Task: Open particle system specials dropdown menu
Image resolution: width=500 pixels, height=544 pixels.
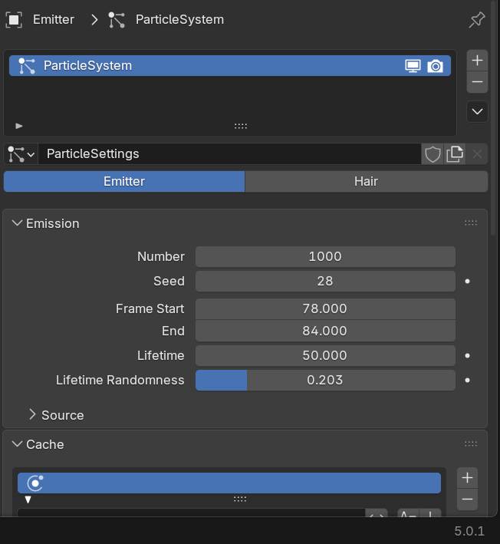Action: click(x=477, y=111)
